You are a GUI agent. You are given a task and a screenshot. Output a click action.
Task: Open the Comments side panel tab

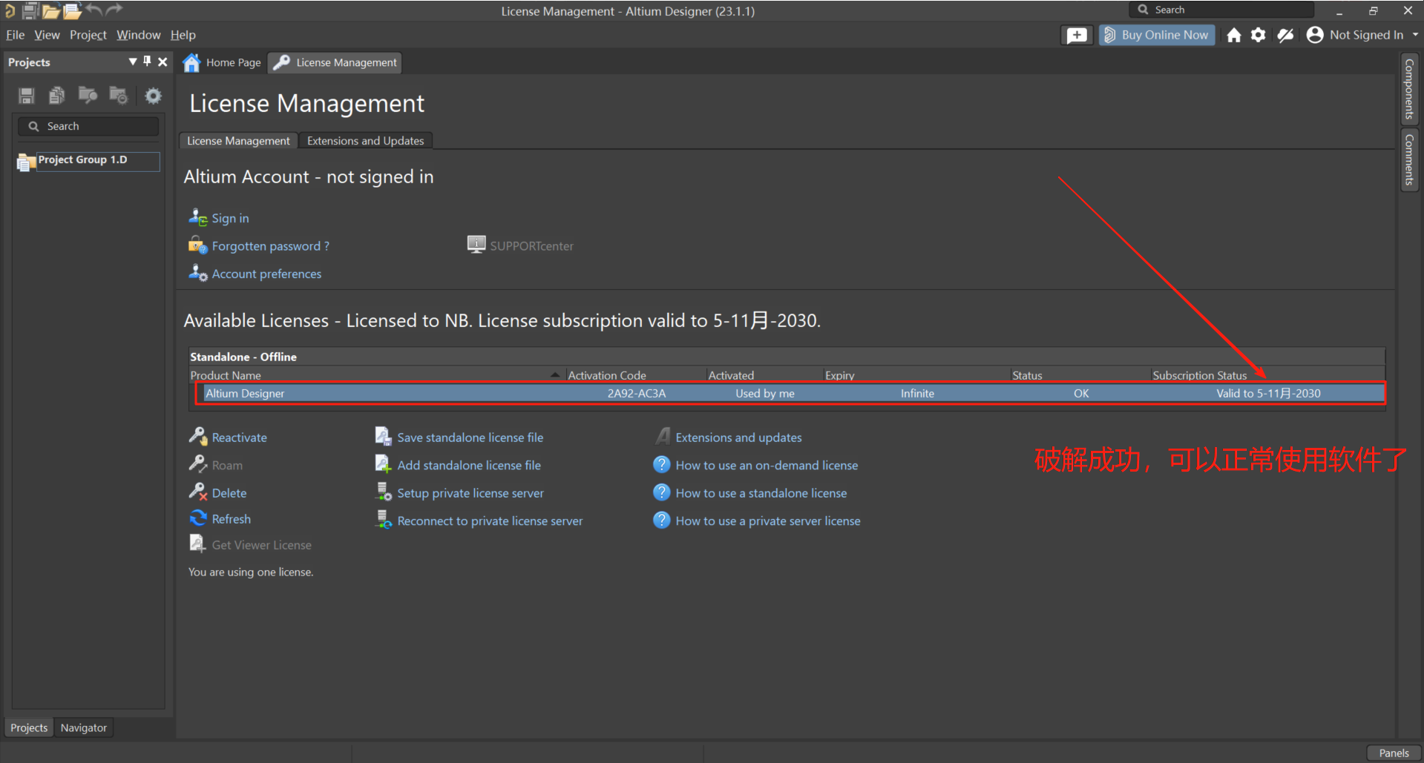point(1409,159)
